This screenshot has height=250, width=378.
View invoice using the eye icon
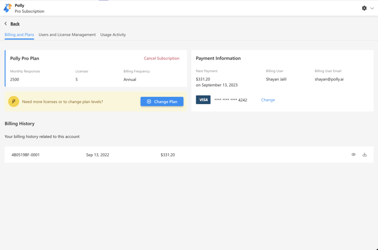coord(354,155)
